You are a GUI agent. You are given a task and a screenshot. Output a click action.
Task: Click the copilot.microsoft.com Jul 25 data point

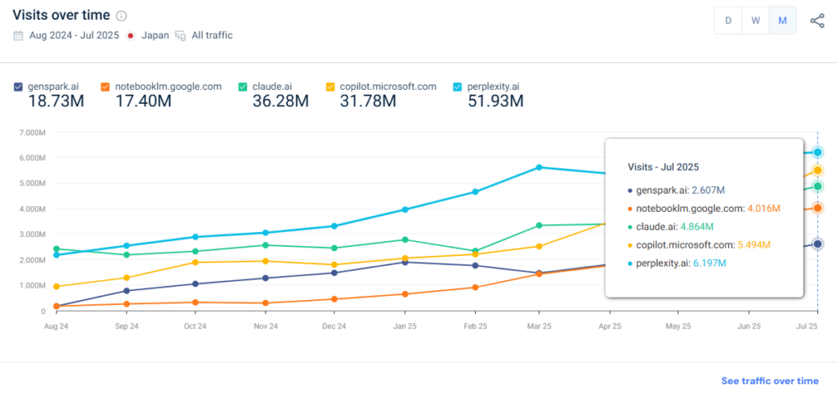click(x=817, y=170)
